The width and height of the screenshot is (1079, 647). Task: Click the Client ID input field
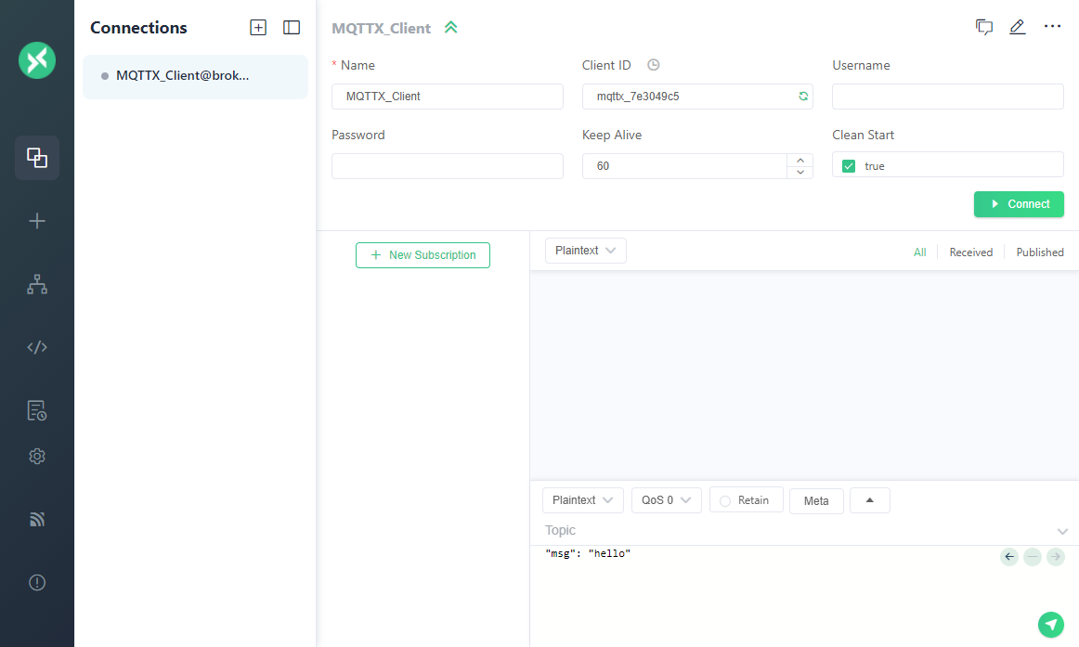pyautogui.click(x=697, y=97)
